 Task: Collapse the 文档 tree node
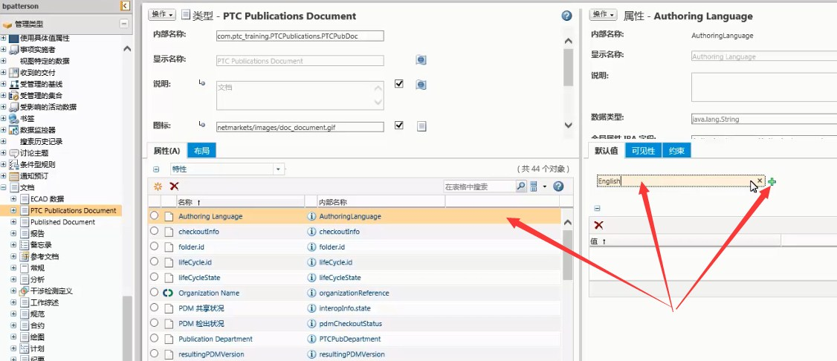pyautogui.click(x=3, y=187)
